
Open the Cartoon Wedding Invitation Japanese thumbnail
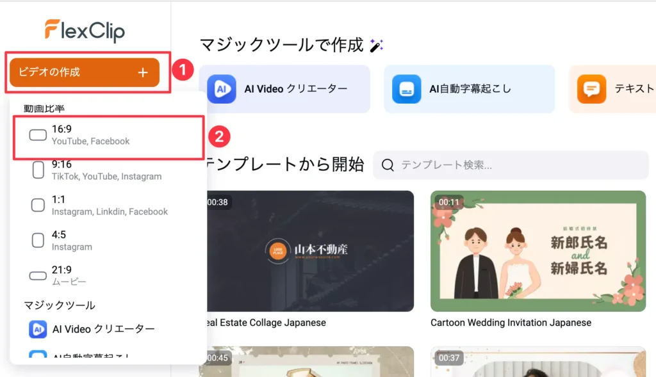(537, 251)
